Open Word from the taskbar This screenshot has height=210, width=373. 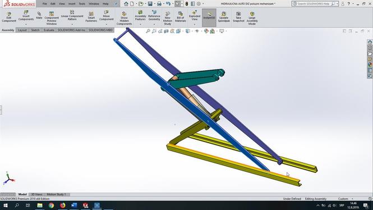74,206
